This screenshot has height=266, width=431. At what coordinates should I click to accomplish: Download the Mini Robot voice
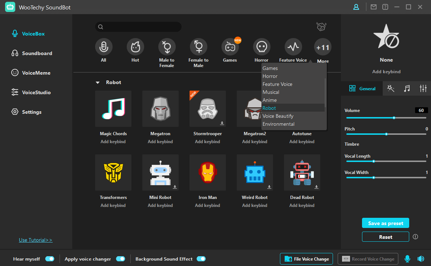[175, 187]
